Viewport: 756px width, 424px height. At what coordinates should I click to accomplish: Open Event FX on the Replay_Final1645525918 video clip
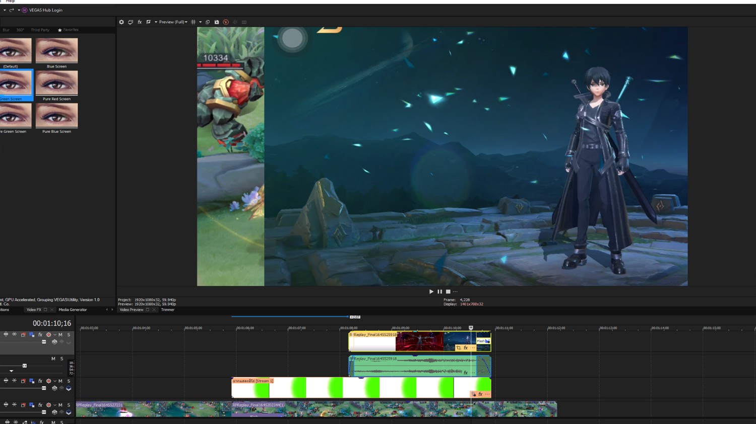tap(466, 348)
